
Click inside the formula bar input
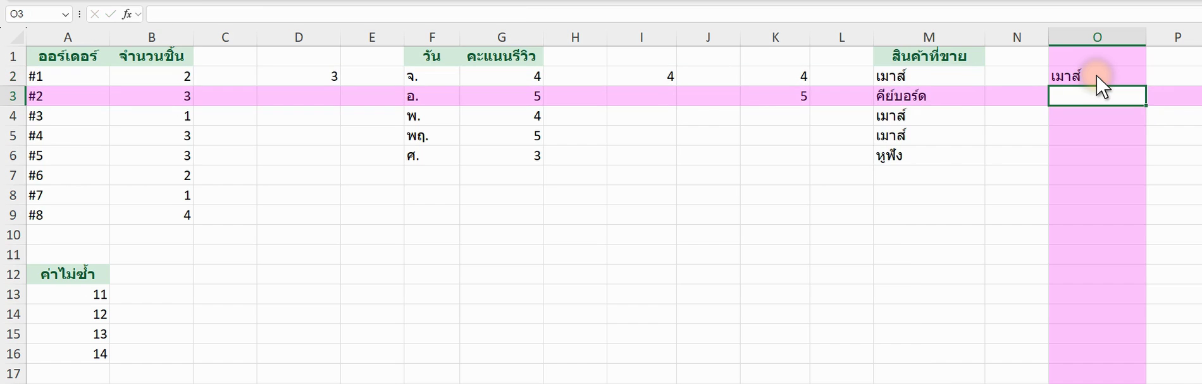point(673,14)
